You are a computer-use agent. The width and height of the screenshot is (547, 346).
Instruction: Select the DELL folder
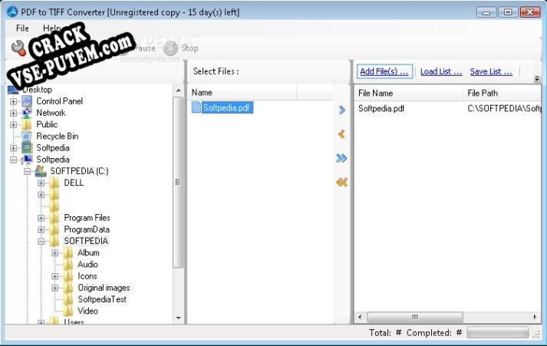click(74, 183)
